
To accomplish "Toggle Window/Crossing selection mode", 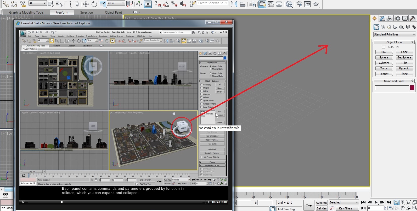I will click(x=76, y=4).
